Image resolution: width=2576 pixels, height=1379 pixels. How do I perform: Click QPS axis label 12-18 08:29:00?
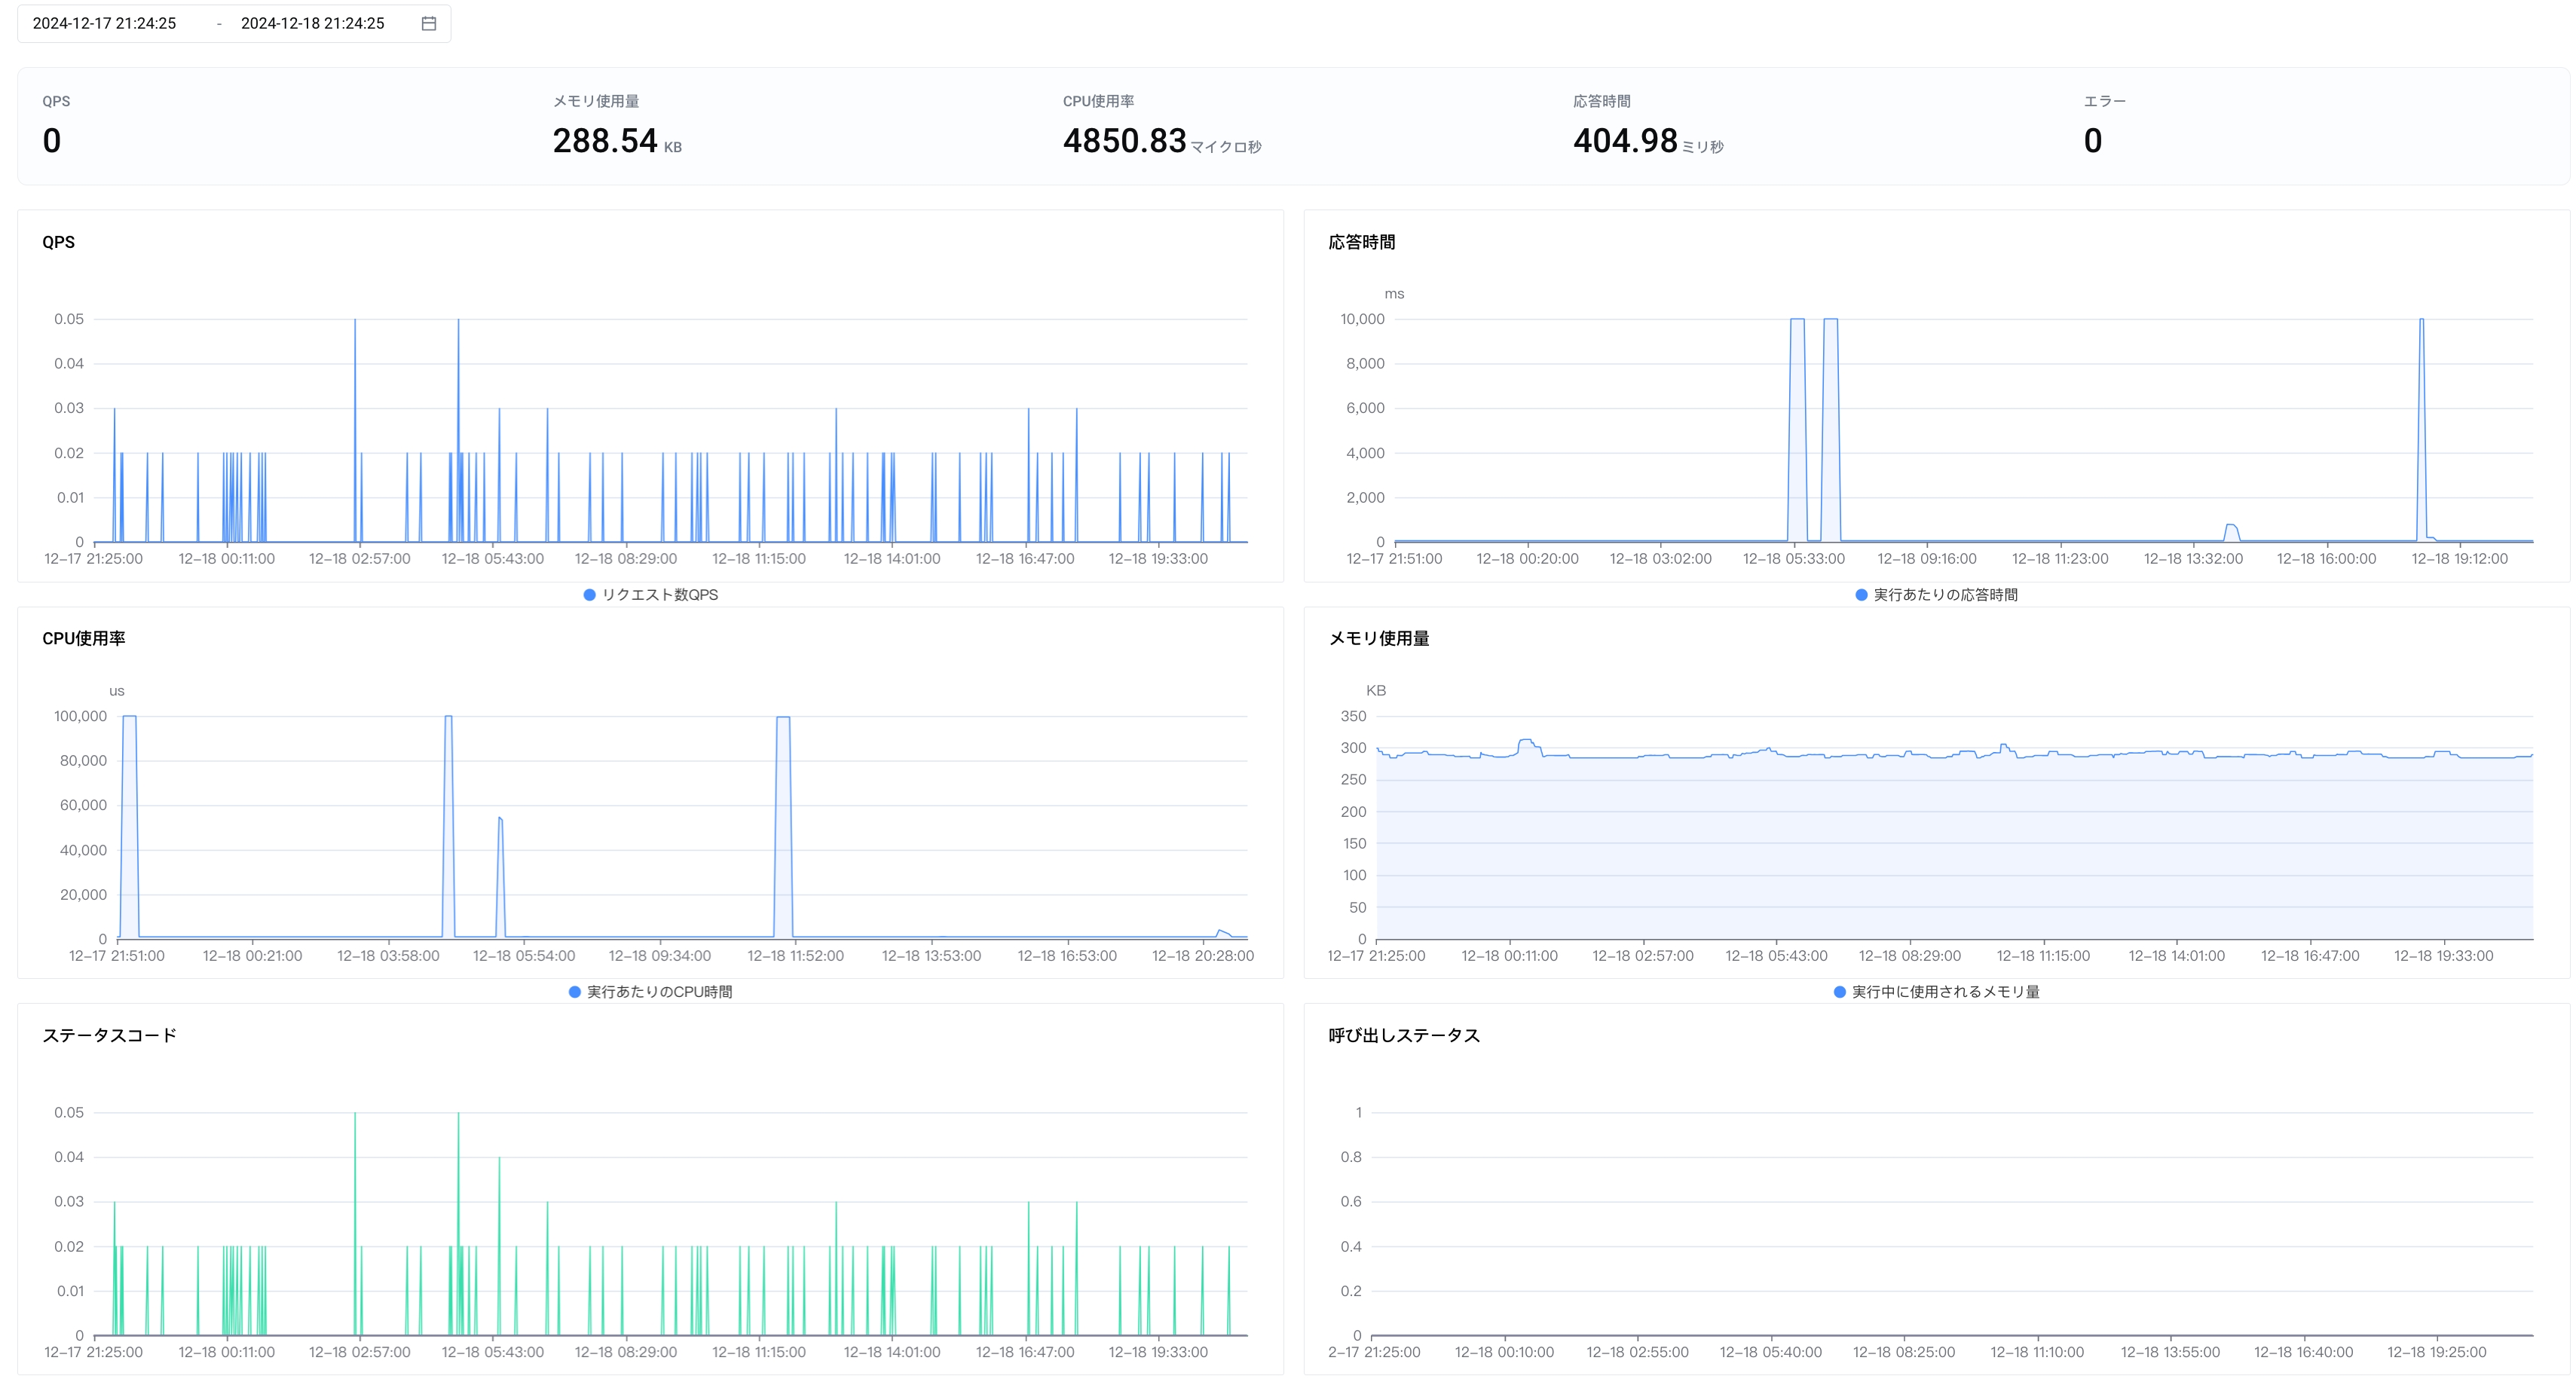pyautogui.click(x=626, y=559)
